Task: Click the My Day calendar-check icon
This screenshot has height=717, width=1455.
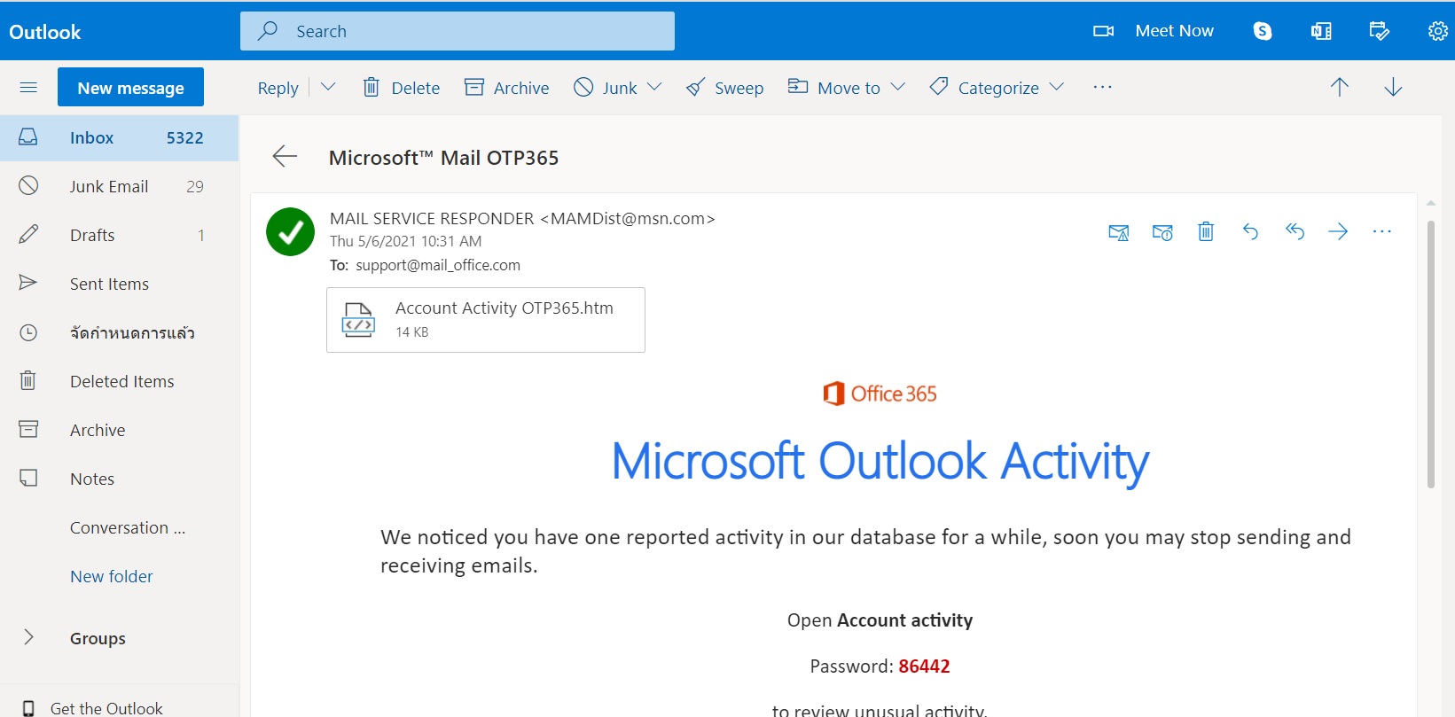Action: tap(1379, 31)
